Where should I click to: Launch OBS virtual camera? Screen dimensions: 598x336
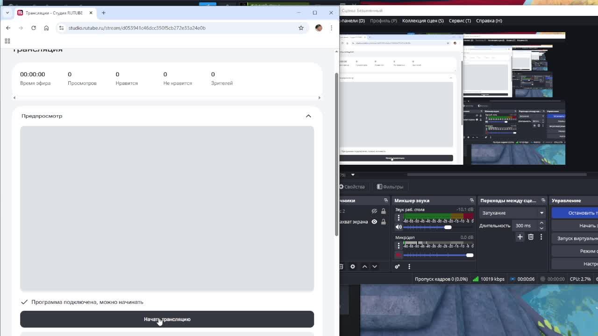tap(575, 238)
